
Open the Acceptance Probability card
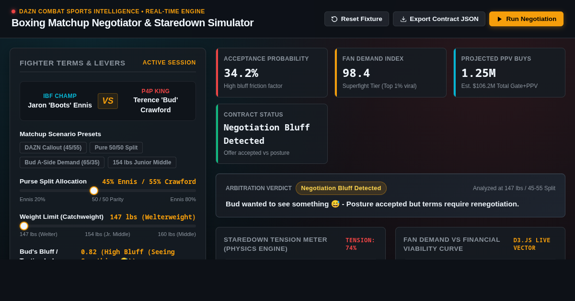click(272, 73)
